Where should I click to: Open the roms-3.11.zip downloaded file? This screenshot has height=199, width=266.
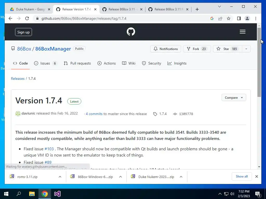point(27,177)
